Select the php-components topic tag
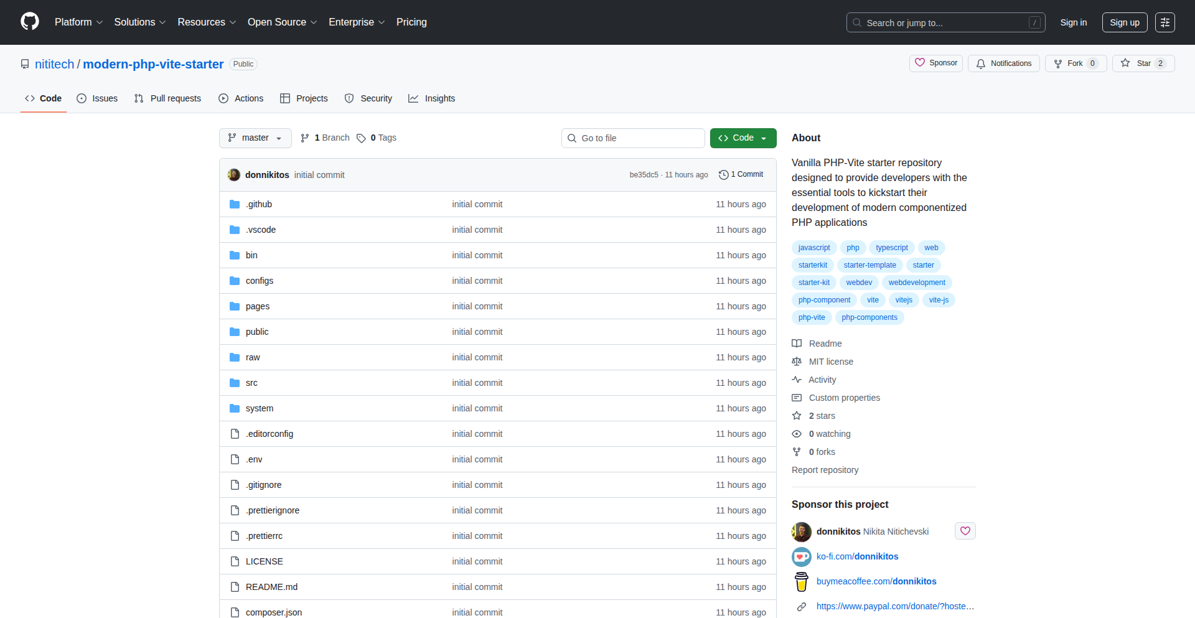Viewport: 1195px width, 618px height. [x=869, y=317]
